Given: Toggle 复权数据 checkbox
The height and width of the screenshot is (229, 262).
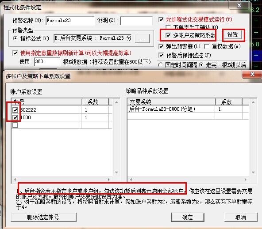Looking at the screenshot, I should pos(207,46).
